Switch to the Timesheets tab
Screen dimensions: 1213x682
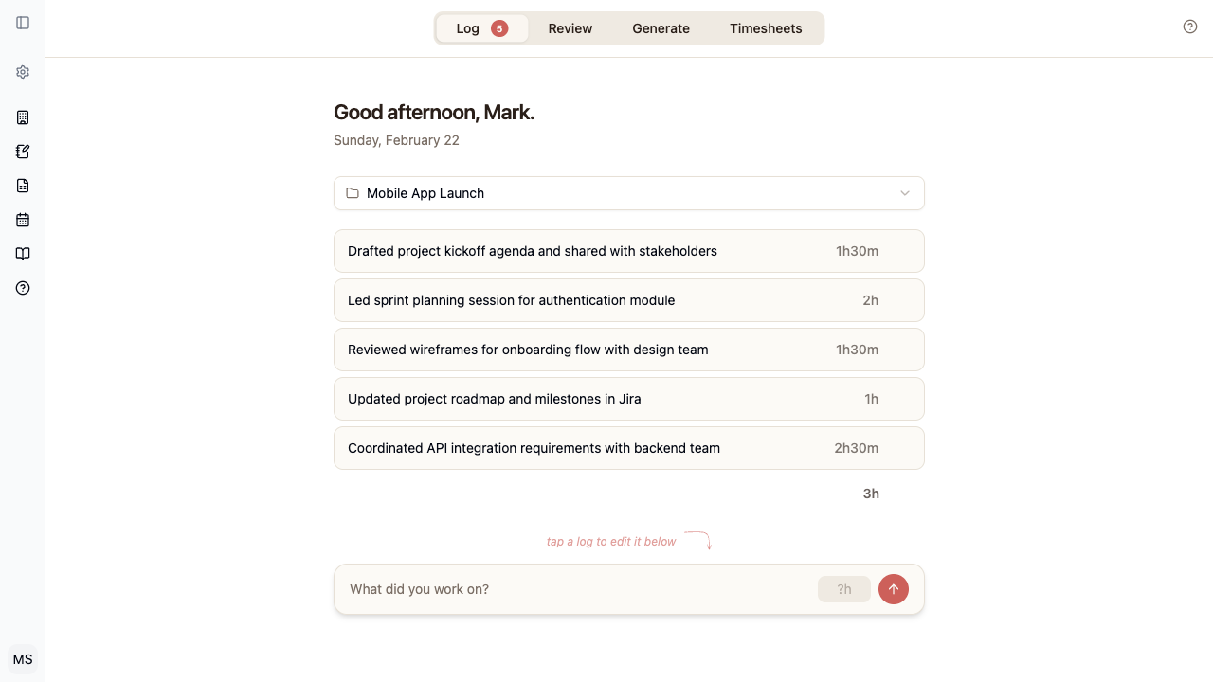tap(766, 28)
